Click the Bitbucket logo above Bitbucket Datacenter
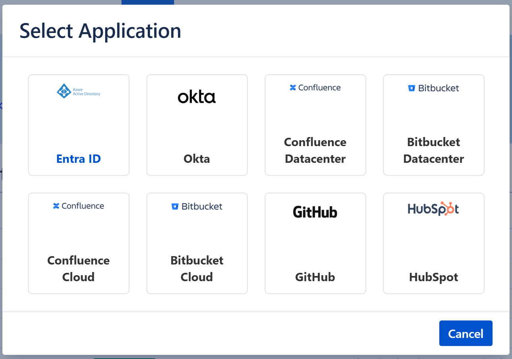The image size is (512, 359). pos(433,88)
